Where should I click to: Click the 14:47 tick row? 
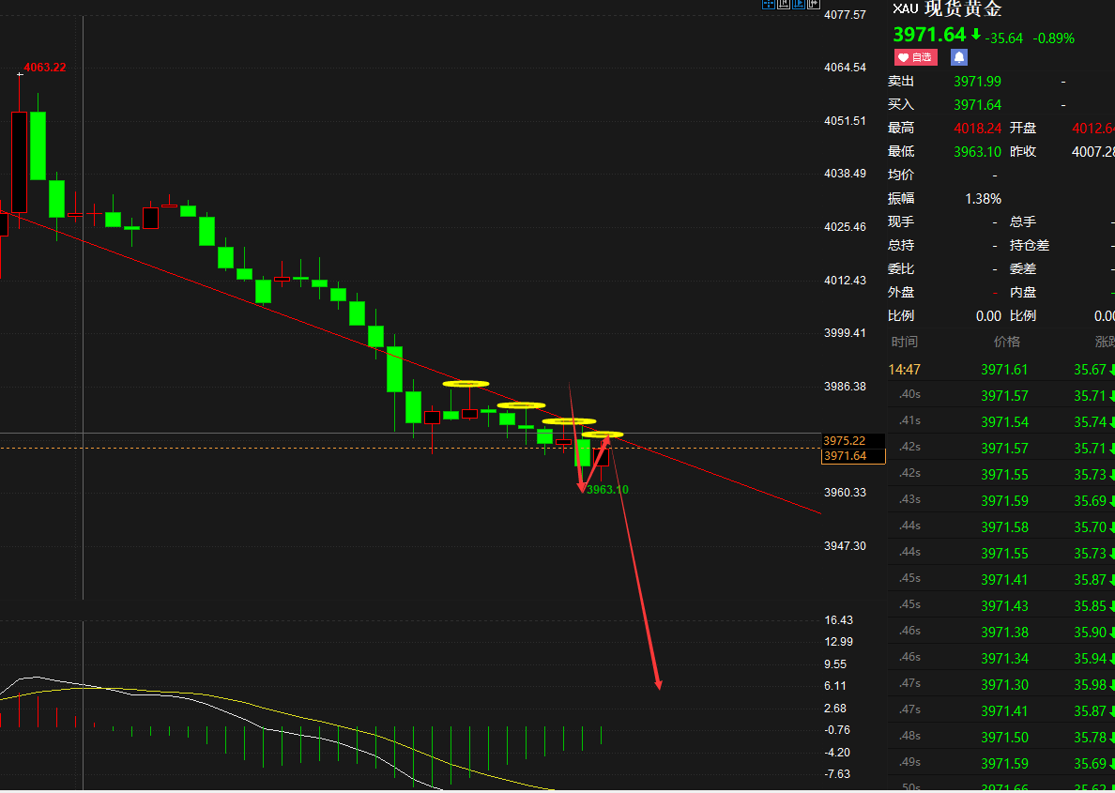(x=1001, y=370)
